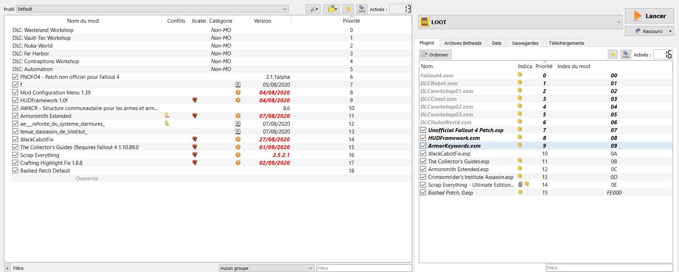Open the Data tab

coord(496,43)
